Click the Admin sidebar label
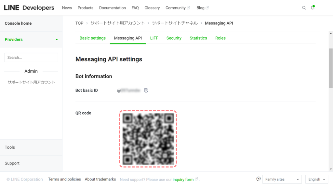 point(31,71)
